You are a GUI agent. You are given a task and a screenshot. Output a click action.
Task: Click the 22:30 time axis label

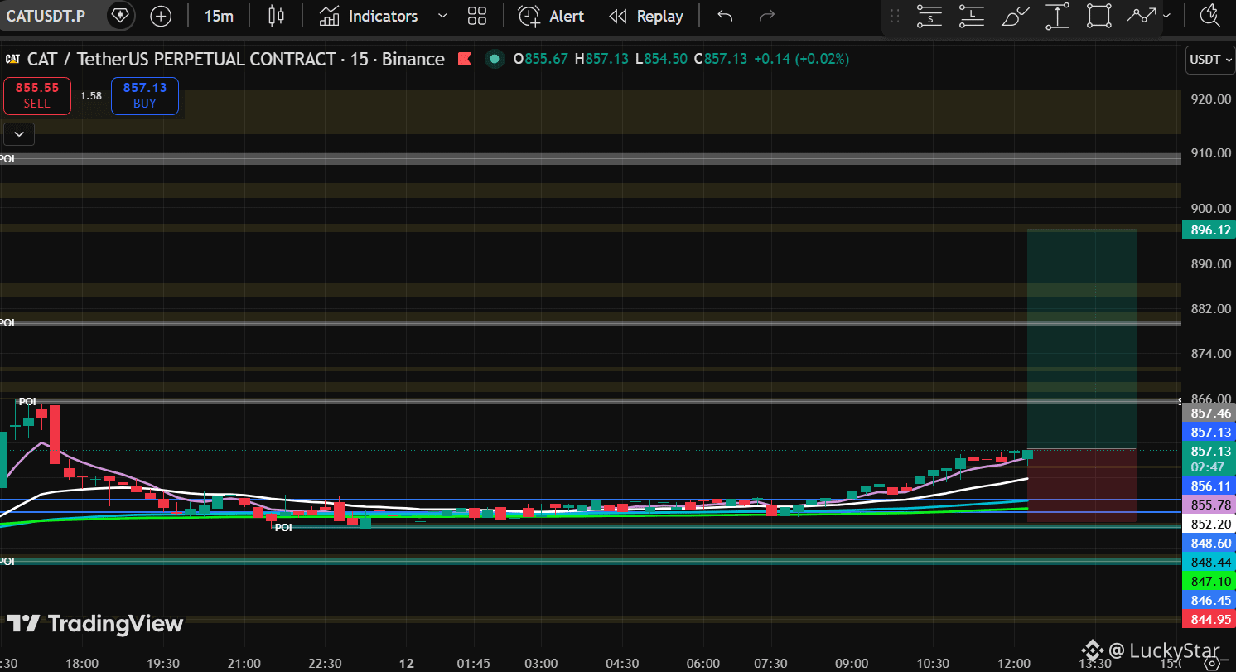[x=325, y=663]
